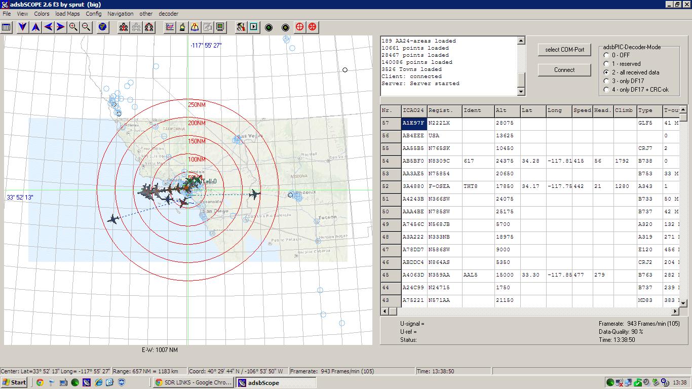Open the aircraft table view icon
The width and height of the screenshot is (692, 389).
tap(7, 27)
